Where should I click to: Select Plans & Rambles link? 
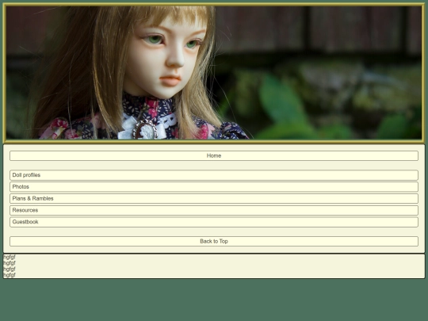click(x=214, y=199)
